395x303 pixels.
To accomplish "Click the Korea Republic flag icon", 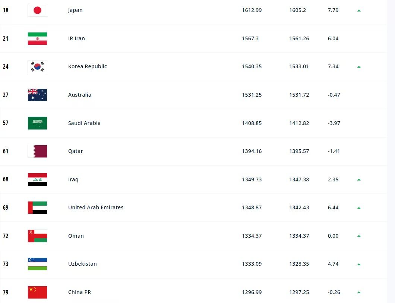I will tap(37, 67).
